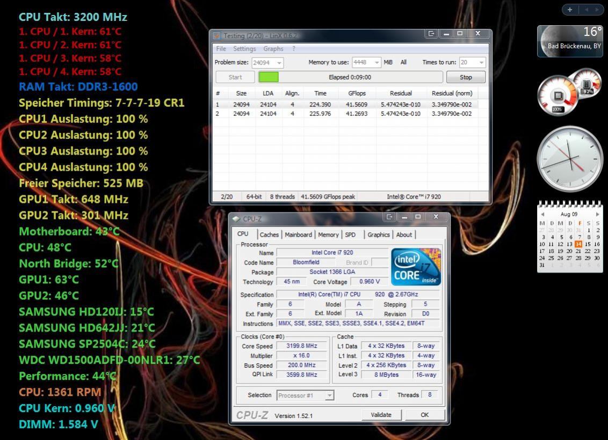Open the Graphs menu in LinX
The height and width of the screenshot is (440, 608).
[273, 49]
